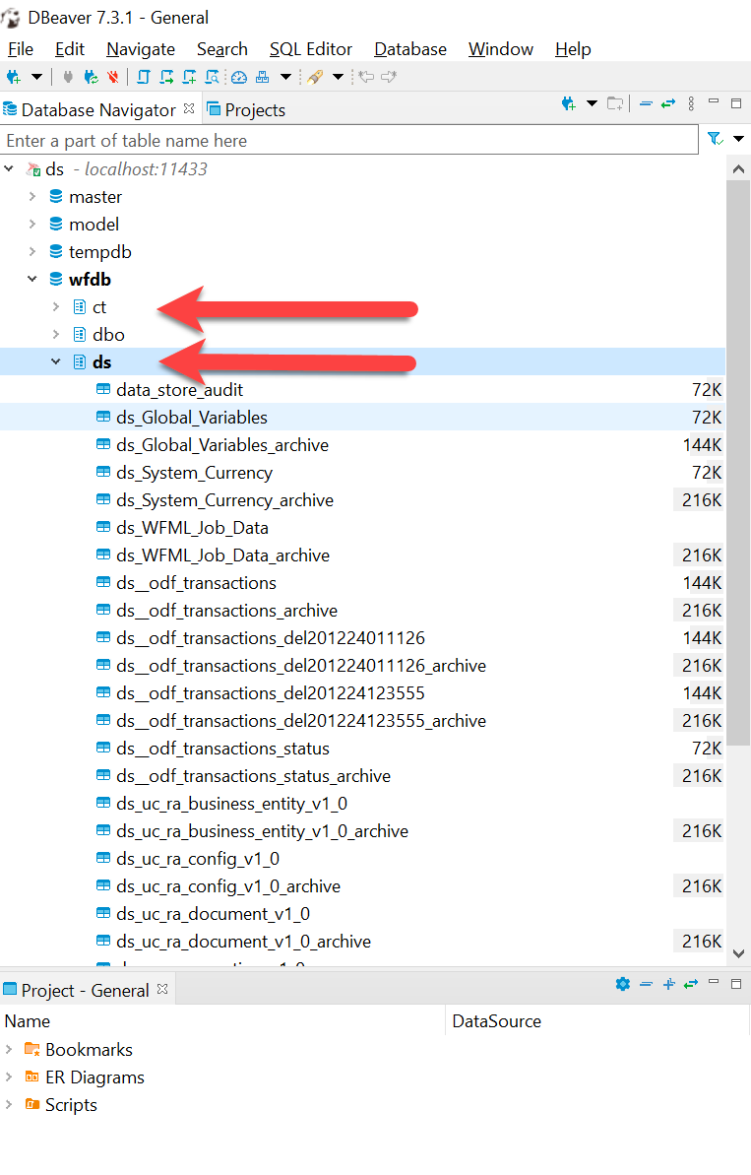The image size is (751, 1175).
Task: Click Collapse All icon in Database Navigator
Action: pos(646,103)
